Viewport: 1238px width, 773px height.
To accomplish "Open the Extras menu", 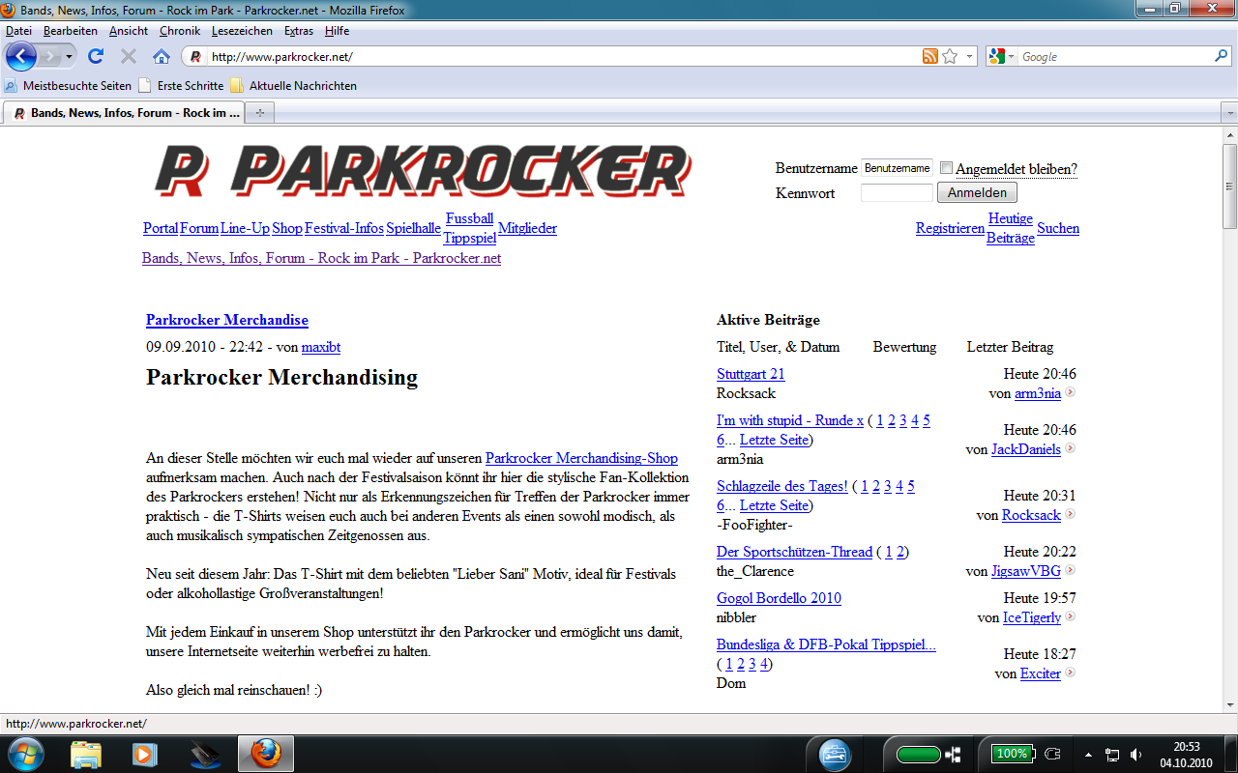I will pyautogui.click(x=299, y=31).
